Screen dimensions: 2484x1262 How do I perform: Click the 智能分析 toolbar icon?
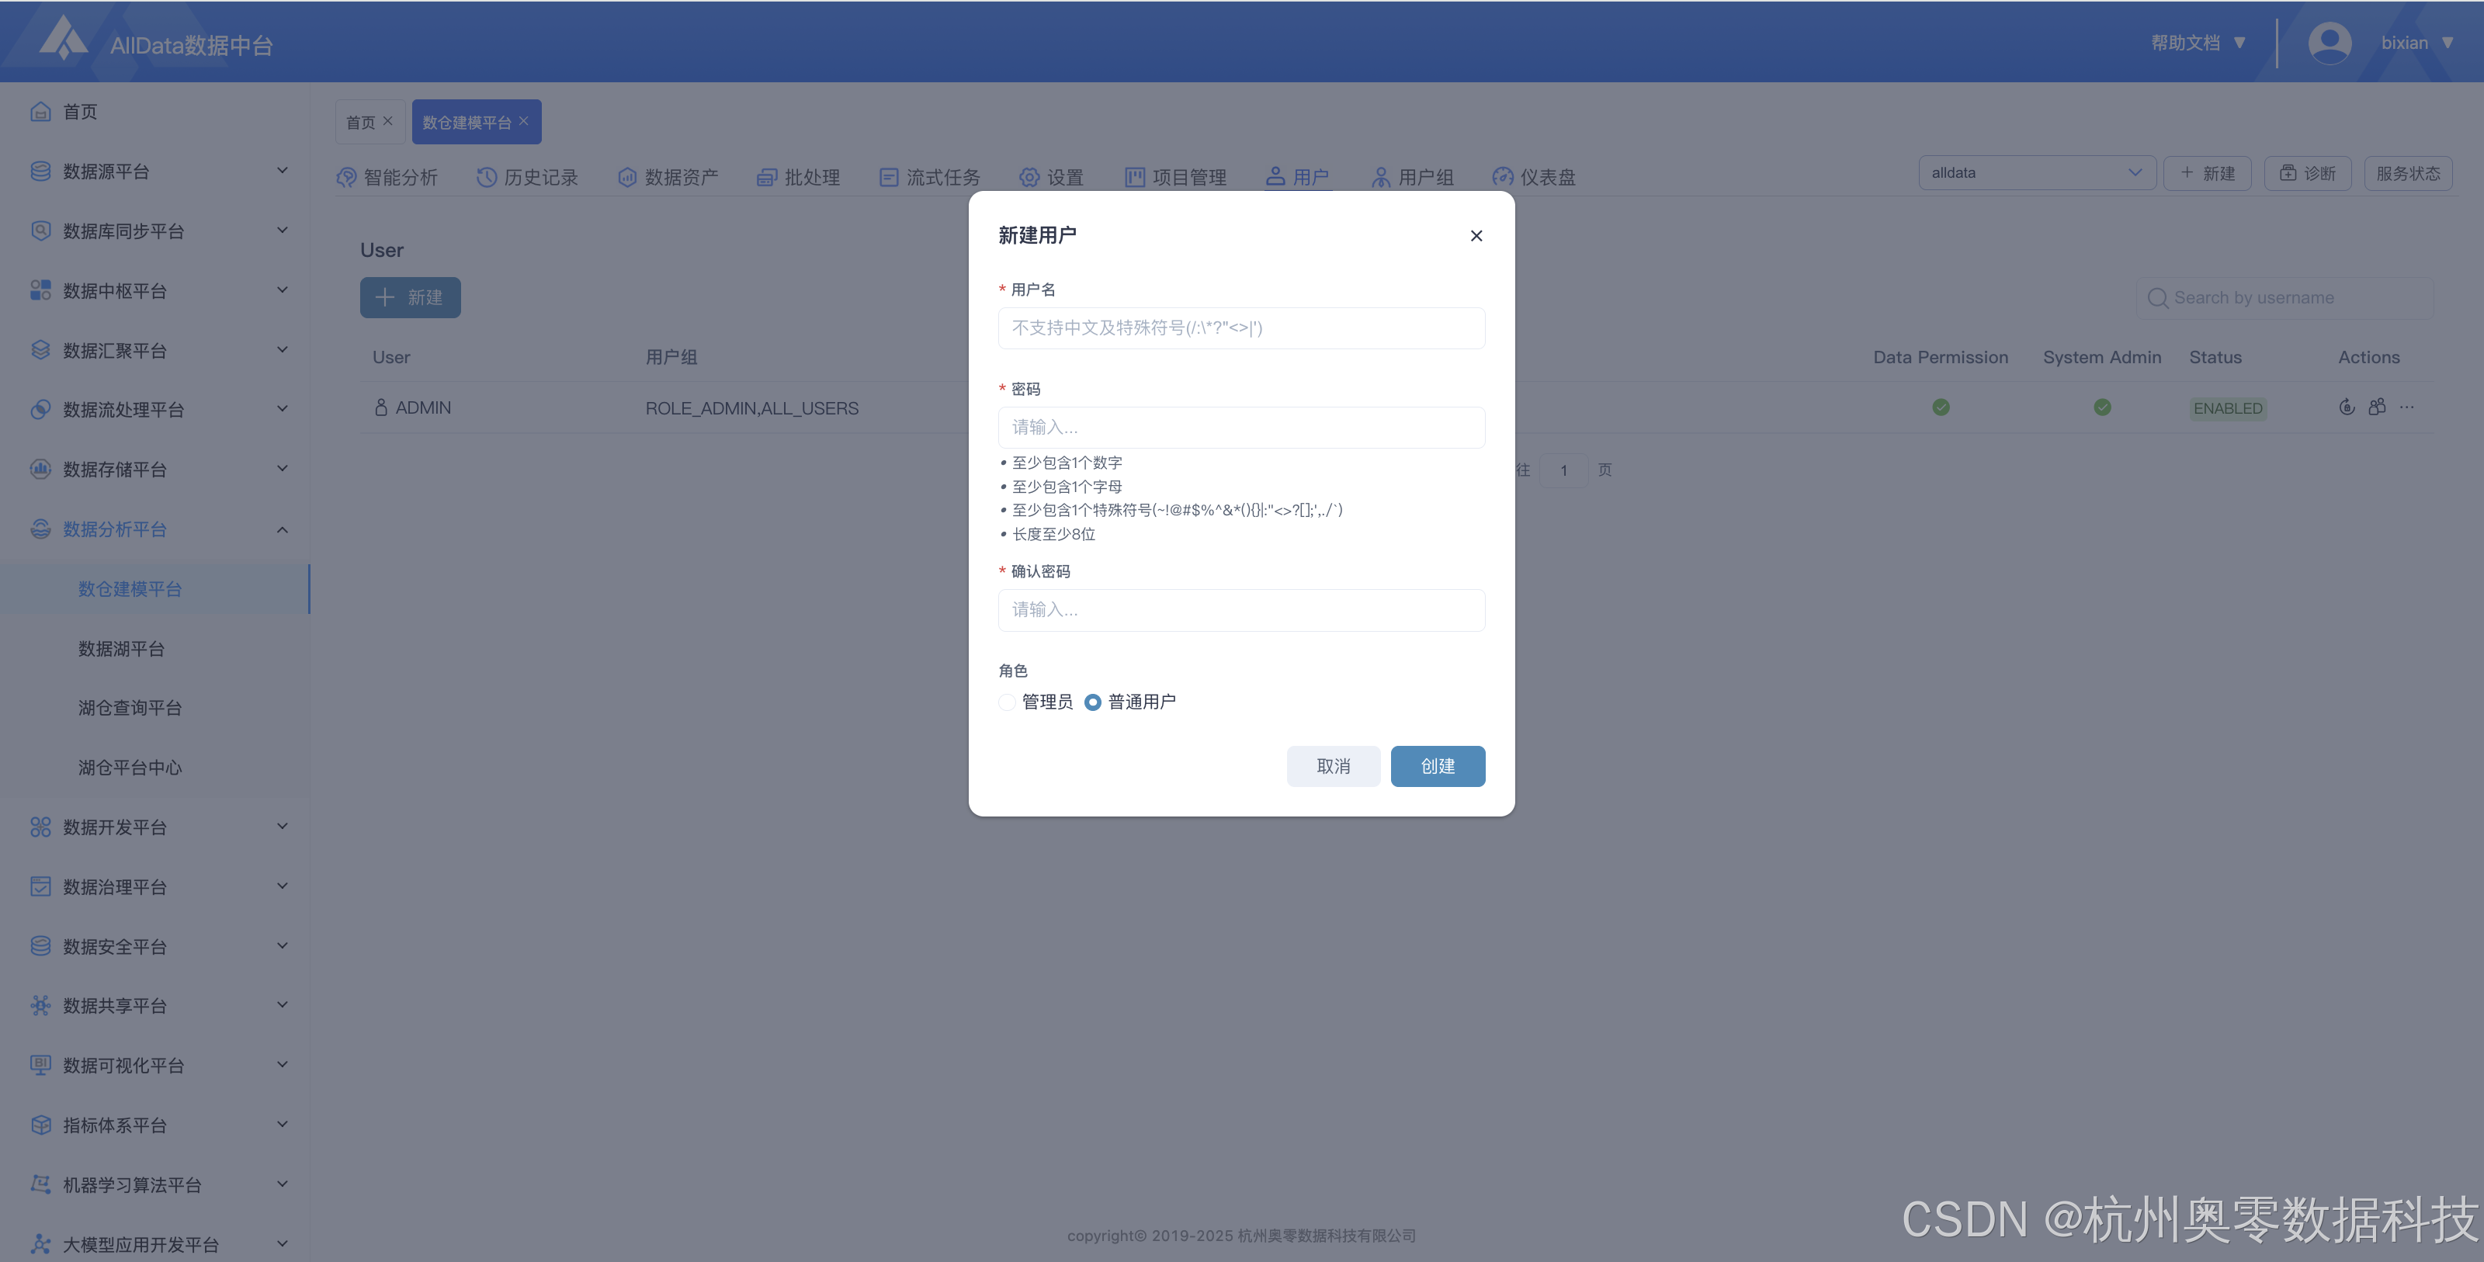point(346,178)
